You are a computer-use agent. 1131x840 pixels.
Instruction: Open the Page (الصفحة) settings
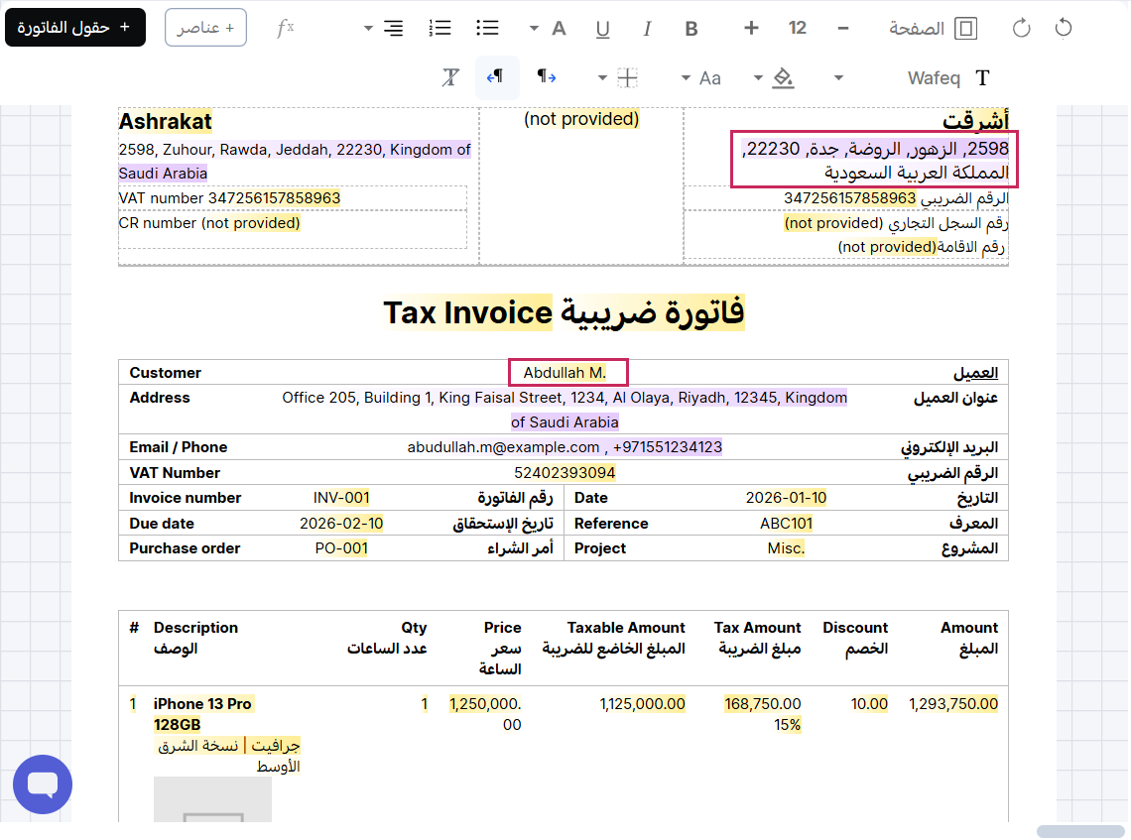point(933,28)
